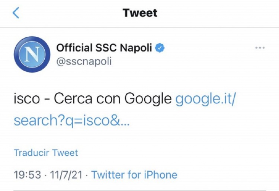Viewport: 279px width, 191px height.
Task: Open the Twitter for iPhone source link
Action: [134, 175]
